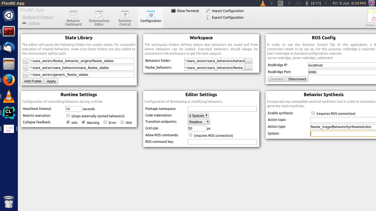Enable the Hint collapse feedback checkbox
This screenshot has height=211, width=376.
[x=122, y=122]
